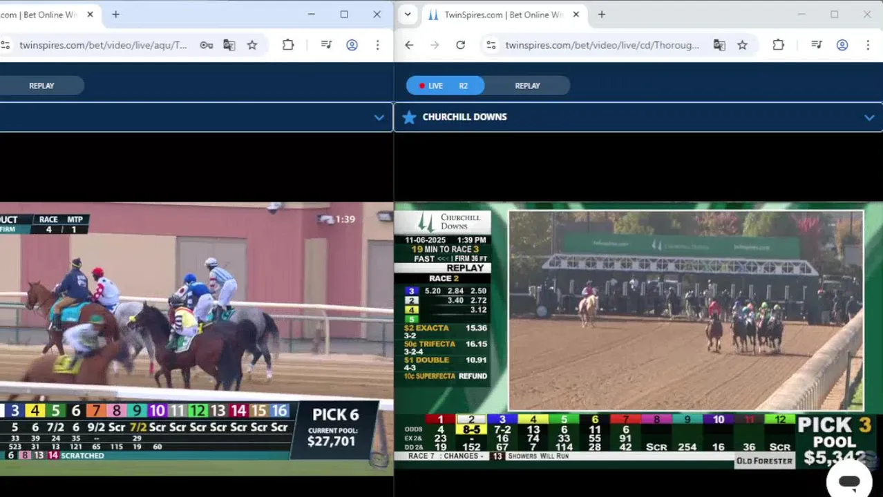View site information in left window address bar
The width and height of the screenshot is (883, 497).
pyautogui.click(x=6, y=45)
